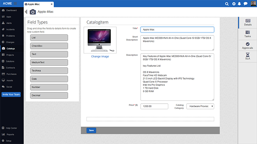Click the iMac product image thumbnail
257x144 pixels.
pyautogui.click(x=100, y=40)
